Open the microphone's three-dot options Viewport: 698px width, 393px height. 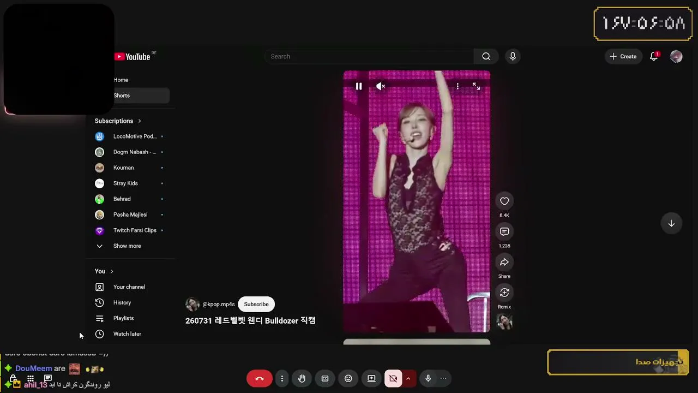[x=443, y=378]
